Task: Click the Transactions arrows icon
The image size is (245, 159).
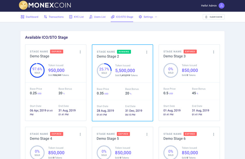Action: [45, 17]
